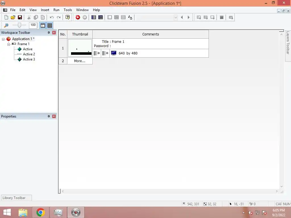
Task: Adjust the zoom slider handle
Action: coord(19,25)
